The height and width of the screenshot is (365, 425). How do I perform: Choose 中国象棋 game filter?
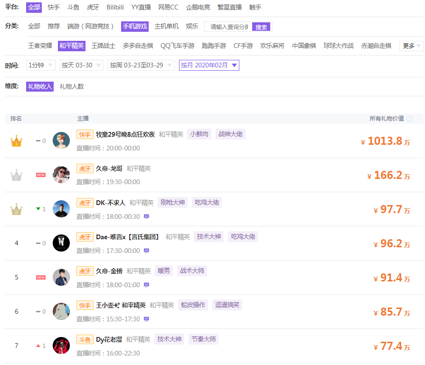304,46
